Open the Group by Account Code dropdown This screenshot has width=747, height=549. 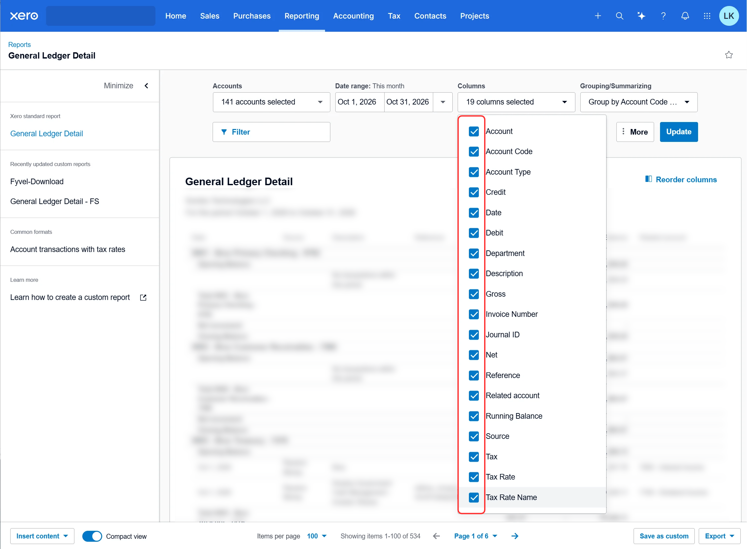638,102
